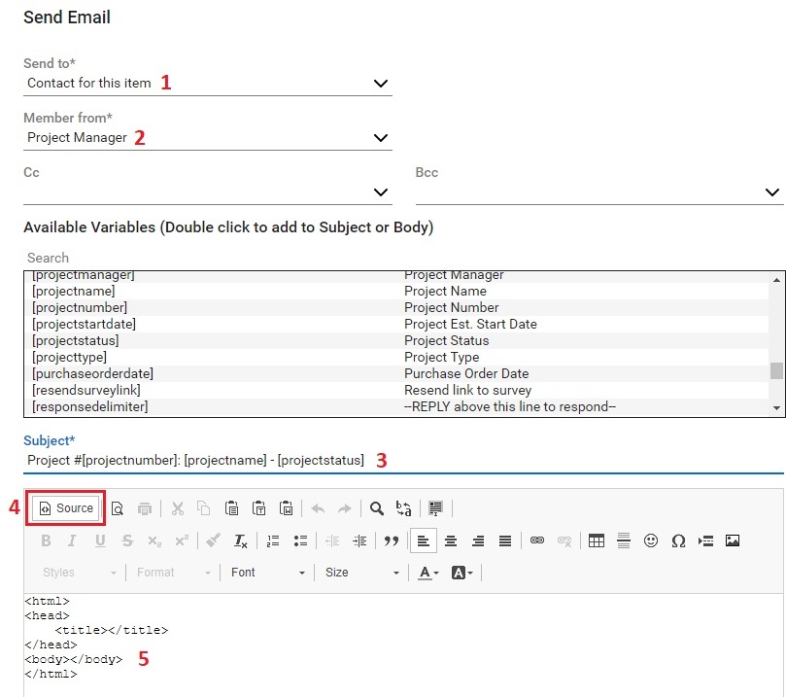Click the Copy Formatting brush icon
This screenshot has height=697, width=786.
pos(213,540)
